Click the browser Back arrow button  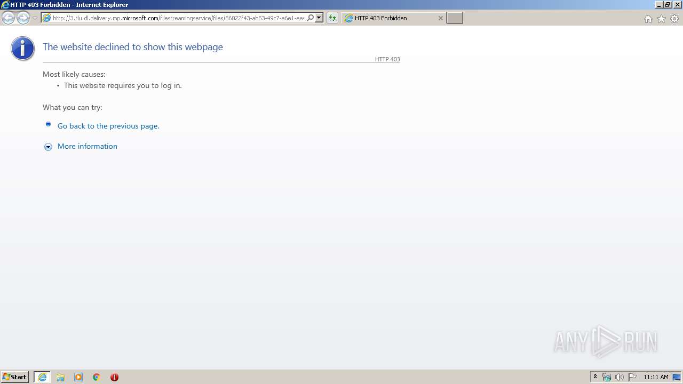pos(8,18)
